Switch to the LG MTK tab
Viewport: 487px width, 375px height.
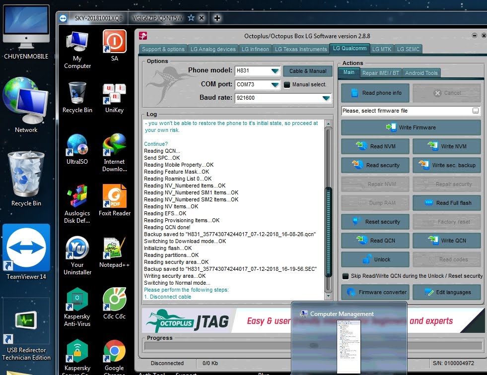pos(382,49)
